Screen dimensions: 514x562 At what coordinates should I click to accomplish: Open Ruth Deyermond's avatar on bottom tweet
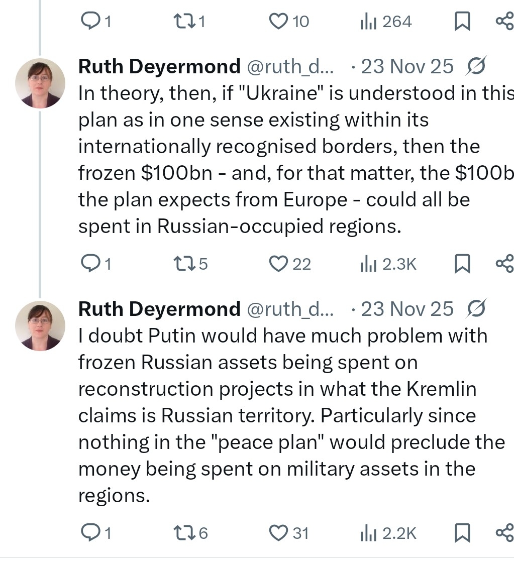(40, 325)
